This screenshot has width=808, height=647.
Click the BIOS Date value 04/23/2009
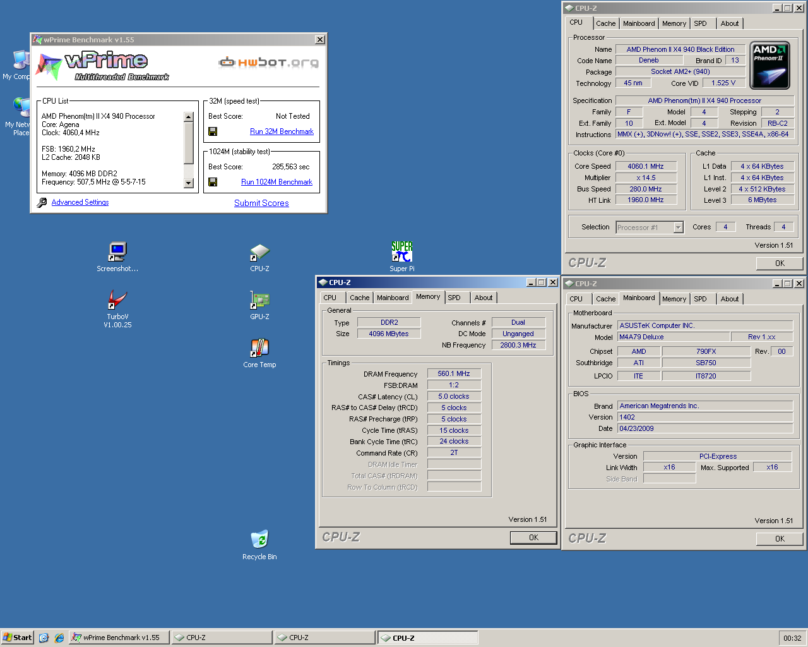point(704,428)
